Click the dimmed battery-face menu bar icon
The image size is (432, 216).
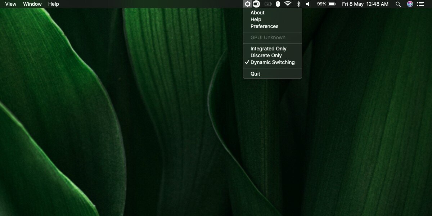(268, 4)
